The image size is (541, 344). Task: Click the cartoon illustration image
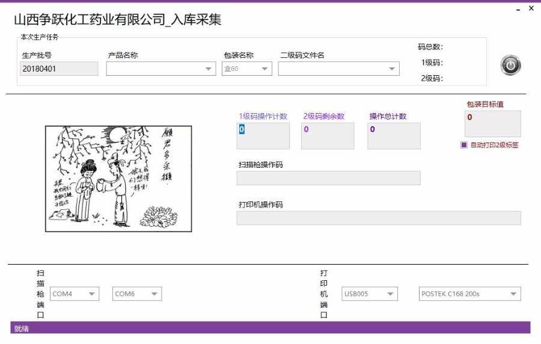pos(118,179)
